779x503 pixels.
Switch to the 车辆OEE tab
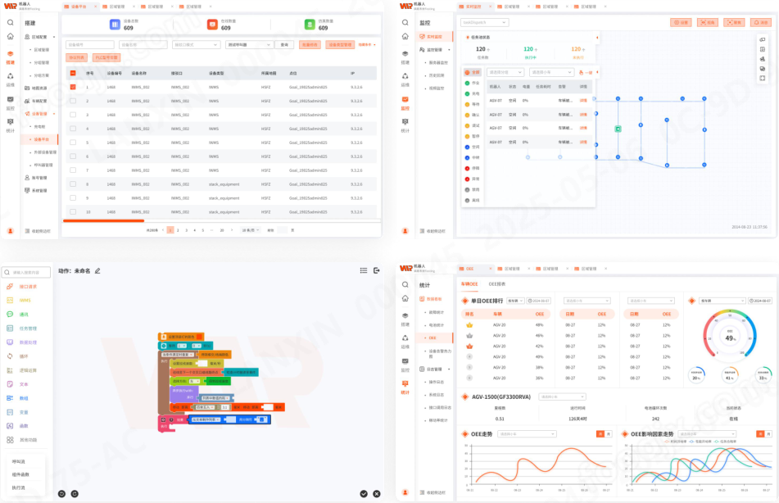point(469,283)
